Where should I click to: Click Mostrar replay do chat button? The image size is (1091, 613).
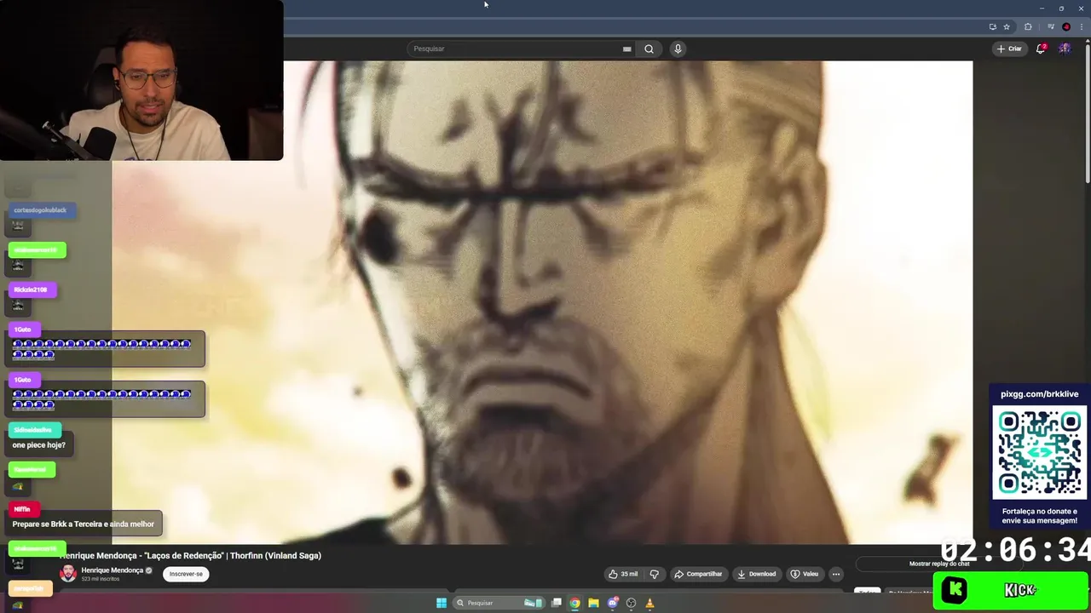[939, 564]
